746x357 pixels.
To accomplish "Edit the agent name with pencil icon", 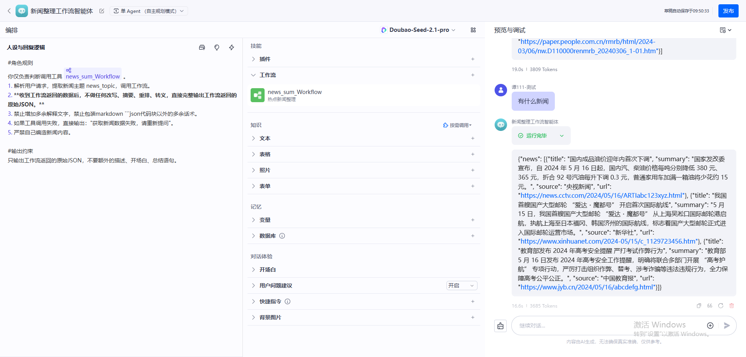I will 102,11.
